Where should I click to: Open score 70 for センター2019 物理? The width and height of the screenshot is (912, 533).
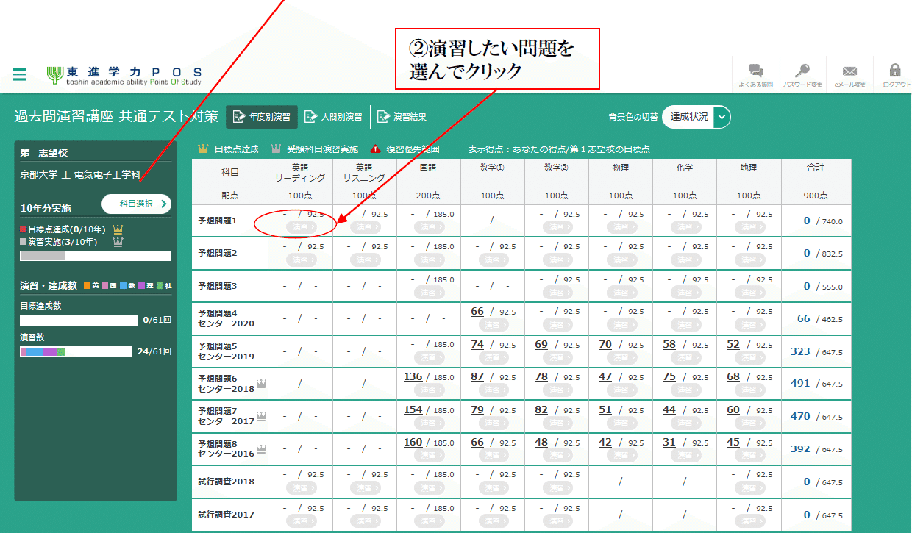tap(605, 344)
